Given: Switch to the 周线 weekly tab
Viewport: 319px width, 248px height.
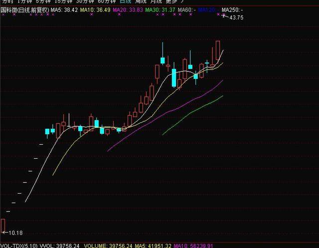Looking at the screenshot, I should click(x=141, y=1).
